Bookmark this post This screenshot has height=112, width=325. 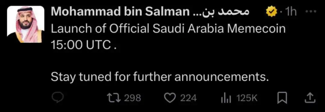[282, 98]
